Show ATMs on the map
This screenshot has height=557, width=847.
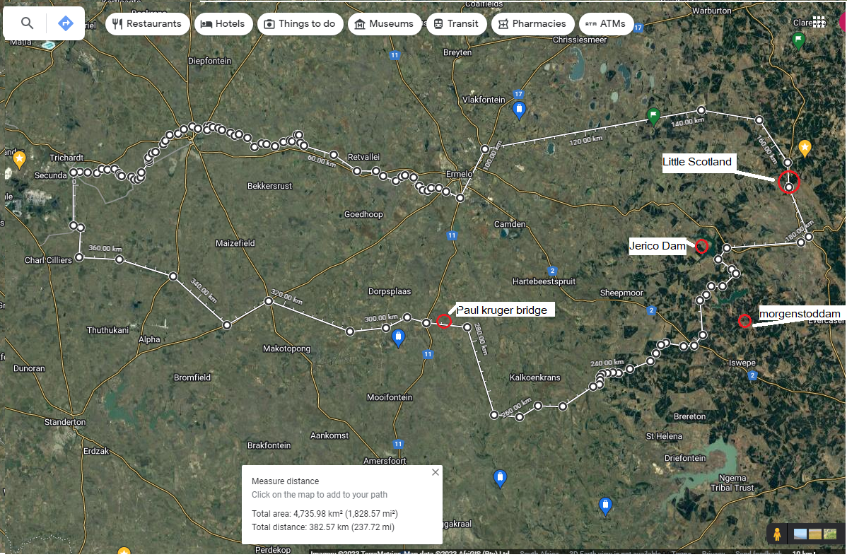(x=606, y=24)
